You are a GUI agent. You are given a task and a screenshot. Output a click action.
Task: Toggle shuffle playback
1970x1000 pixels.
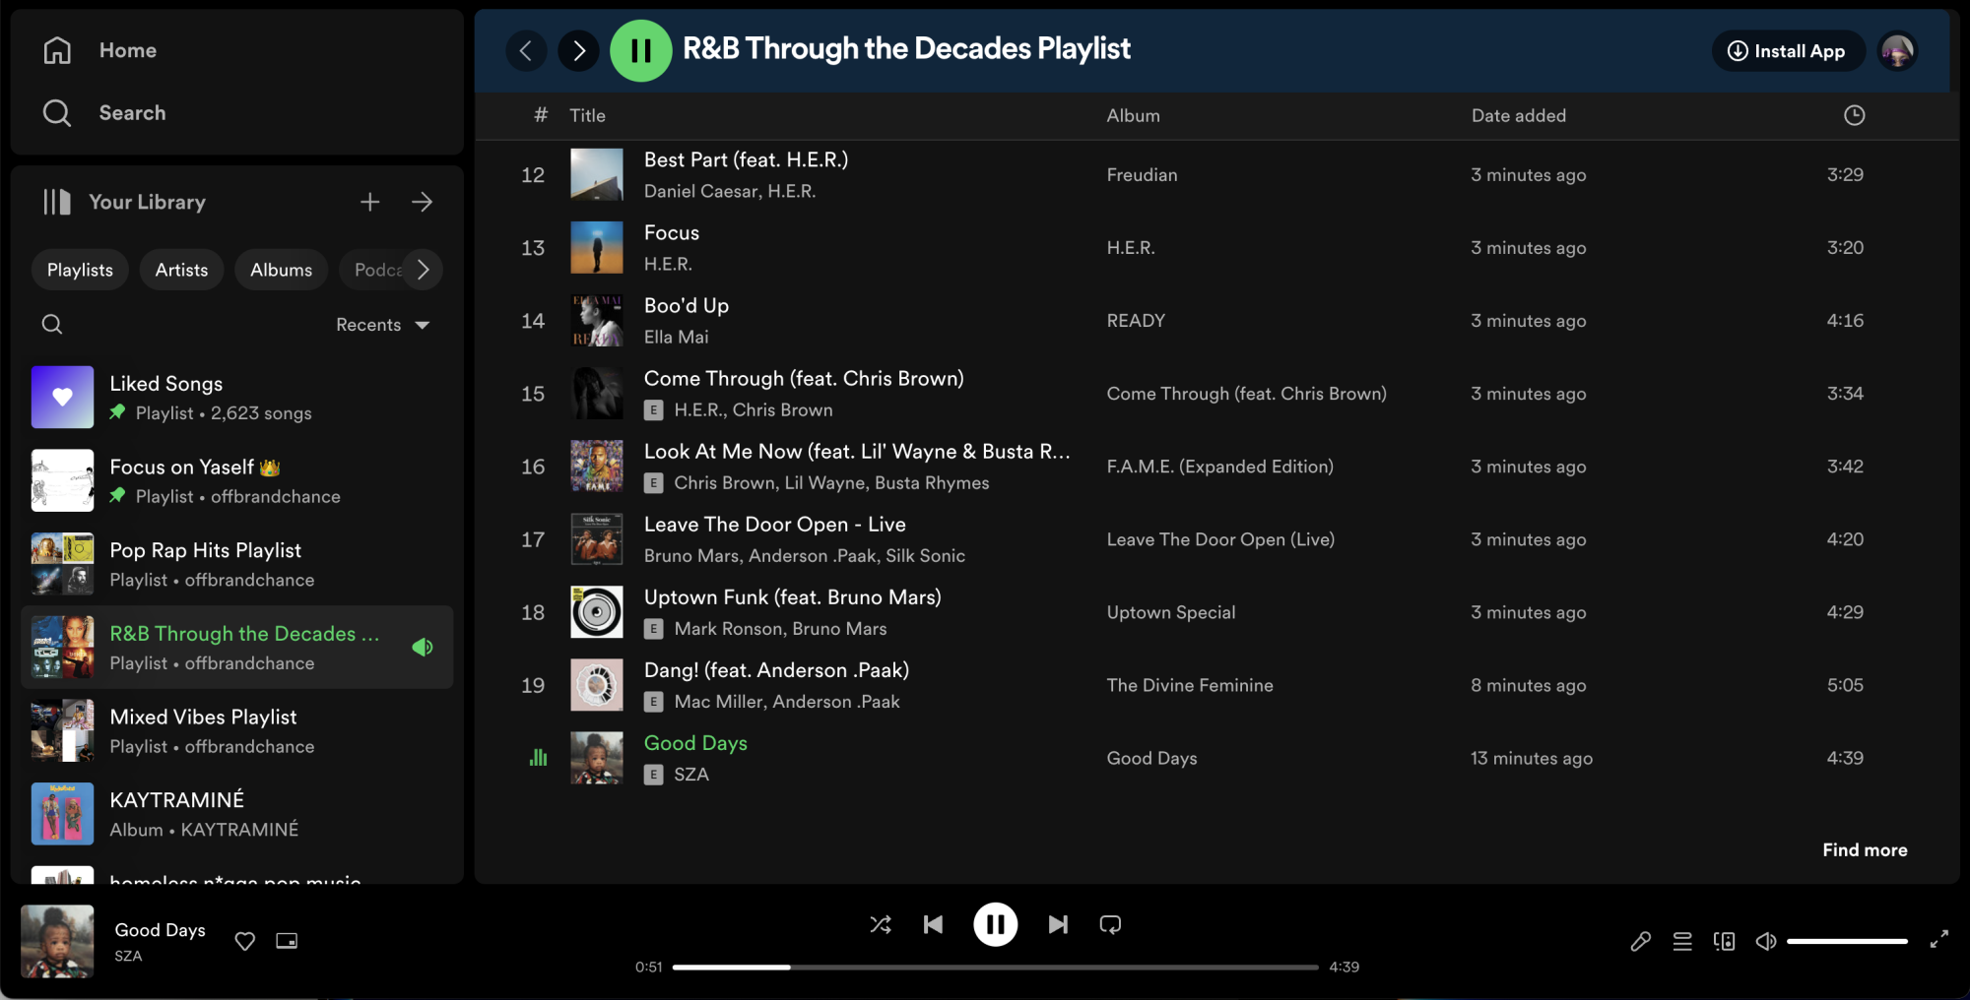[881, 924]
